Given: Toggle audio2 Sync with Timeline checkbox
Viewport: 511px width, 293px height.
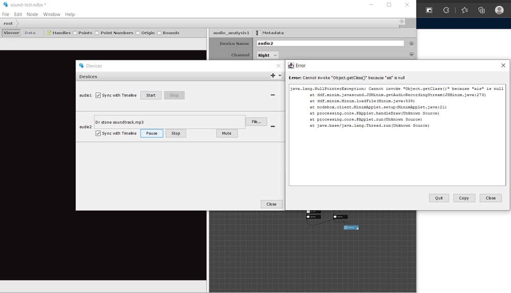Looking at the screenshot, I should click(98, 133).
